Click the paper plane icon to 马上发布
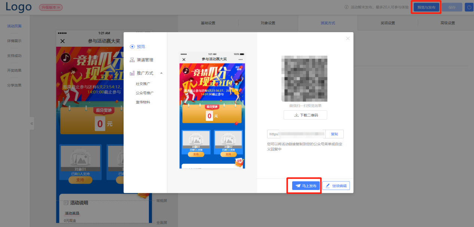474x227 pixels. pyautogui.click(x=297, y=185)
